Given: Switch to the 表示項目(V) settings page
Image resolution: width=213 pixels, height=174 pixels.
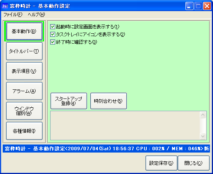Looking at the screenshot, I should tap(24, 71).
